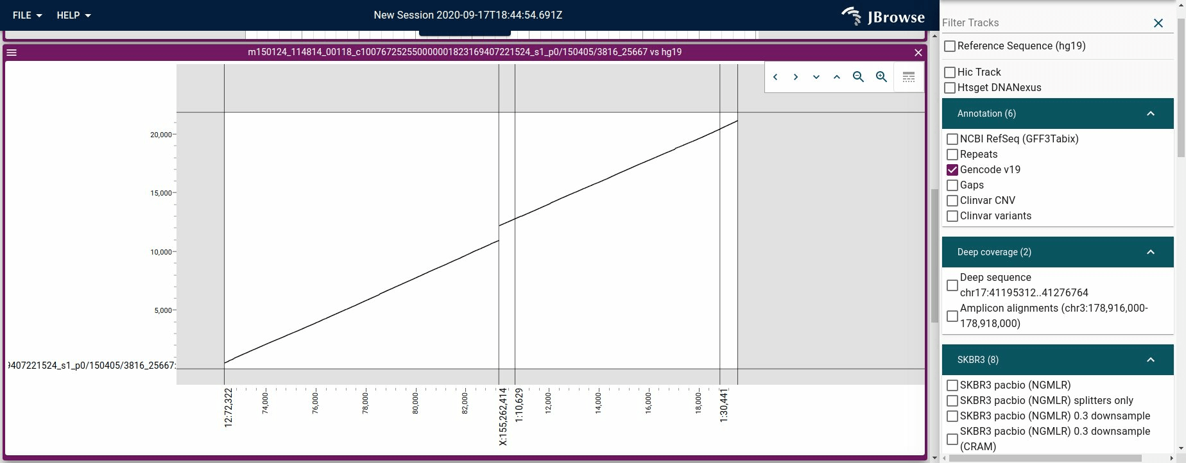Click the Filter Tracks input field
This screenshot has height=463, width=1186.
[x=1045, y=23]
